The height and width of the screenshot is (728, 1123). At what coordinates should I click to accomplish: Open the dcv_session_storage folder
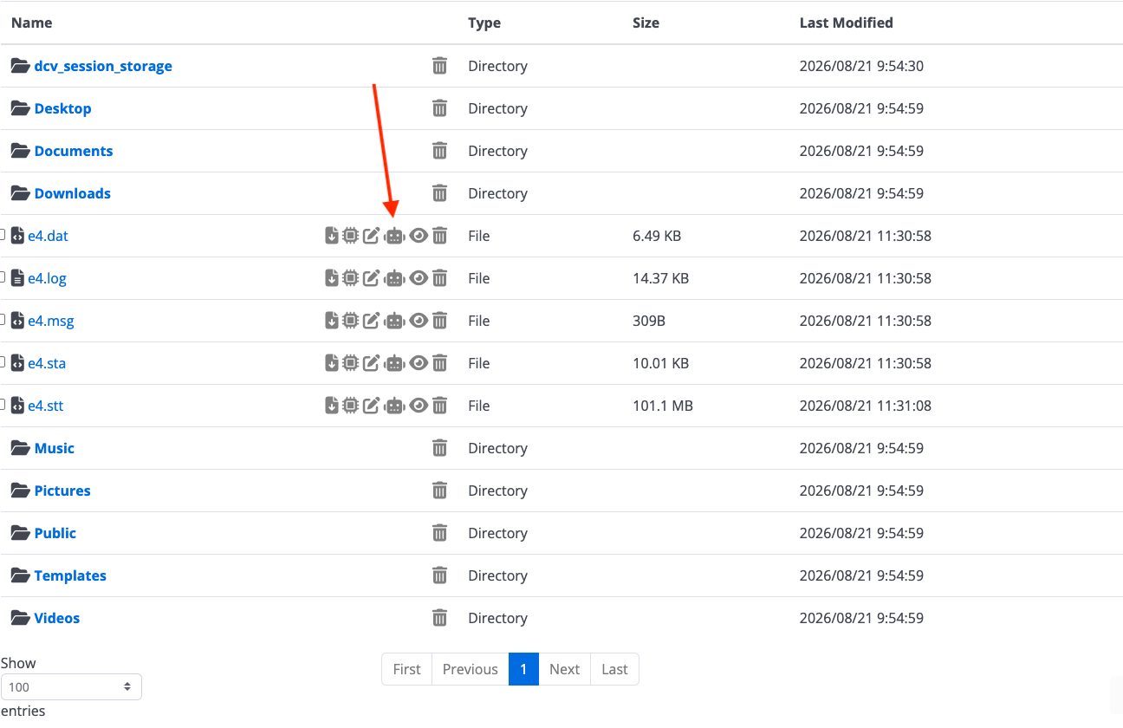click(103, 66)
